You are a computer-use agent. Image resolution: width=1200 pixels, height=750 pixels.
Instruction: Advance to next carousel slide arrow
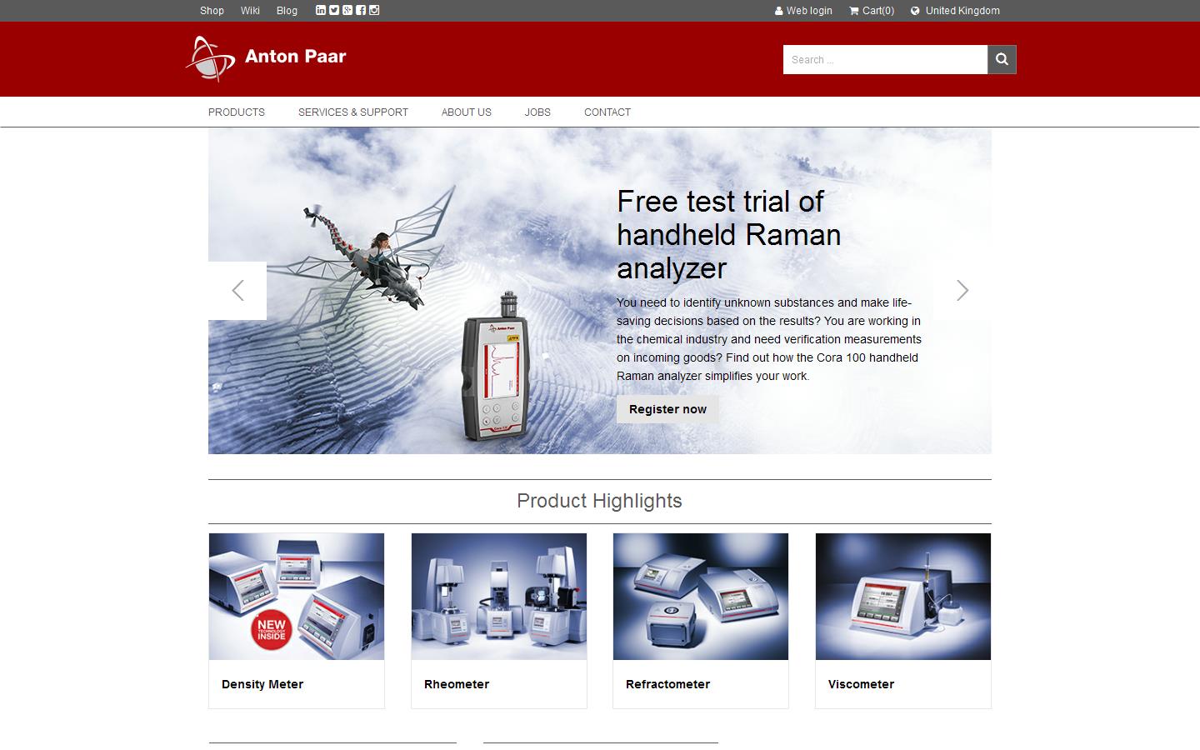(x=962, y=291)
